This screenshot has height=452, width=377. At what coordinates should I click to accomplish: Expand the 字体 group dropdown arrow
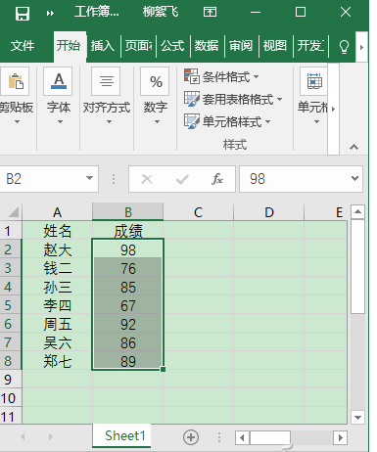pyautogui.click(x=60, y=122)
